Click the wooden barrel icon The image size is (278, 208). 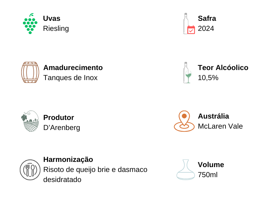[30, 72]
